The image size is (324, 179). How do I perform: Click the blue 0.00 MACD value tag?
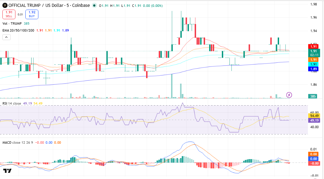coord(313,159)
